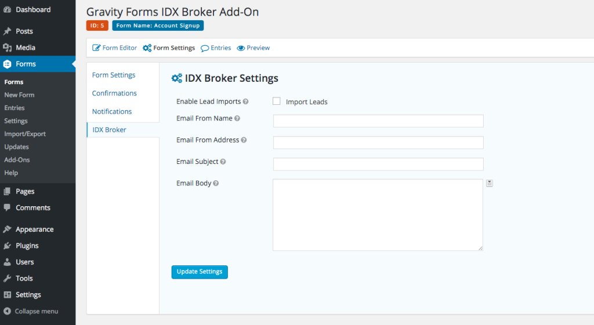Image resolution: width=594 pixels, height=325 pixels.
Task: Focus the Email From Name field
Action: pos(378,121)
